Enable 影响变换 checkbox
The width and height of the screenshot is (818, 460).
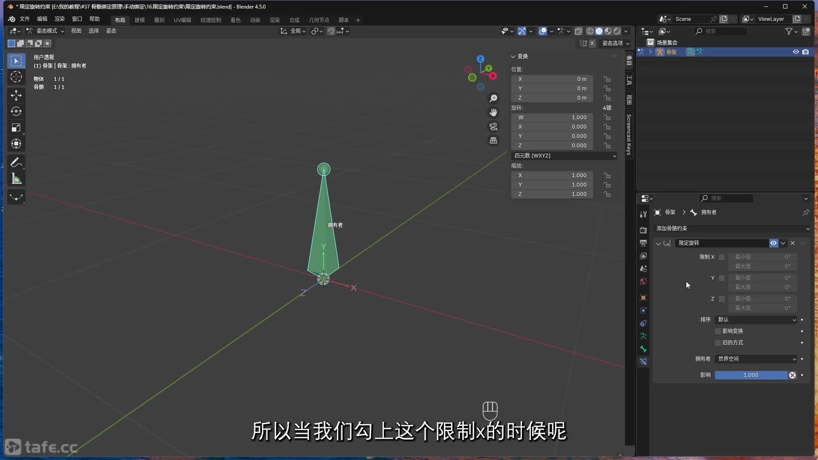(718, 331)
